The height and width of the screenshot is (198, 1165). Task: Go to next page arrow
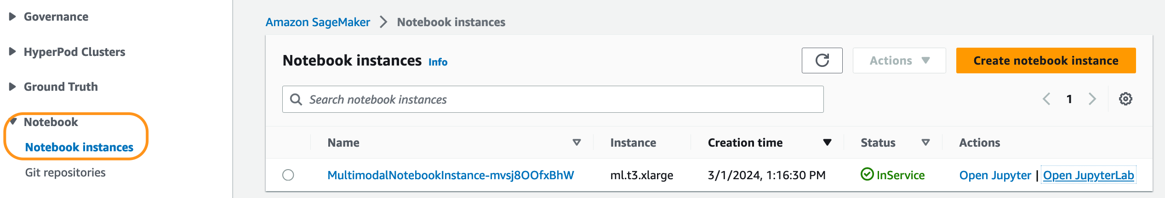point(1092,99)
